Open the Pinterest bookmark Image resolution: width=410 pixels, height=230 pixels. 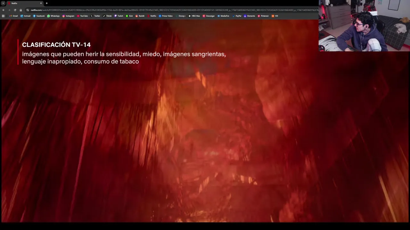coord(263,16)
